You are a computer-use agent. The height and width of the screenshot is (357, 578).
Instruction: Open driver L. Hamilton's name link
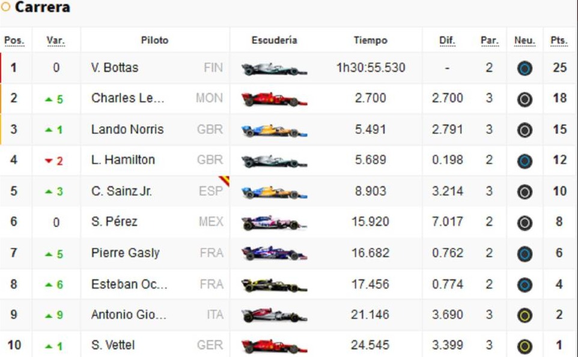(x=123, y=160)
